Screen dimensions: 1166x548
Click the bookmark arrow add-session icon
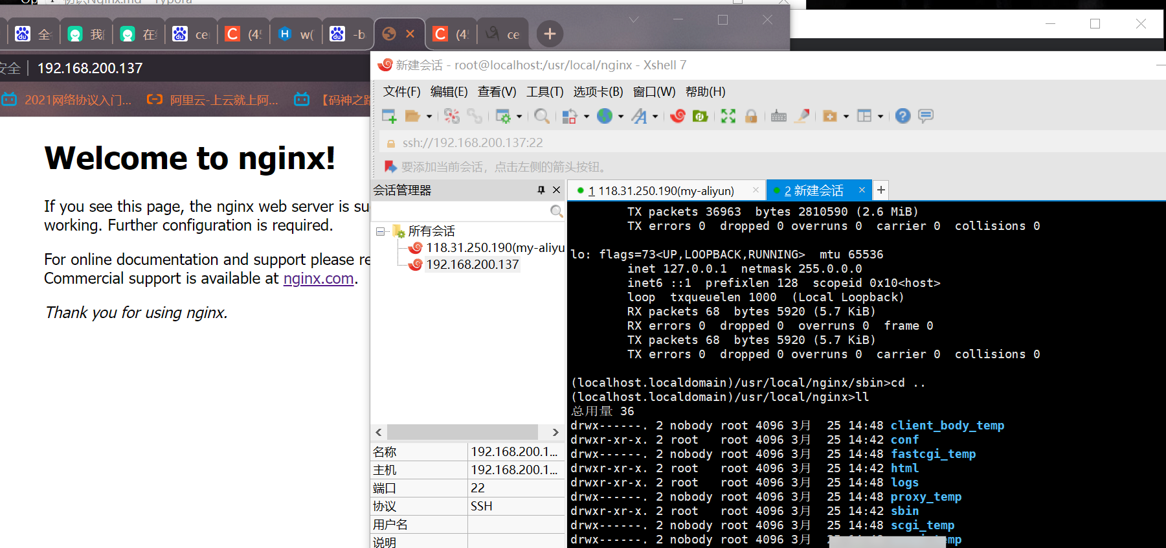tap(390, 167)
